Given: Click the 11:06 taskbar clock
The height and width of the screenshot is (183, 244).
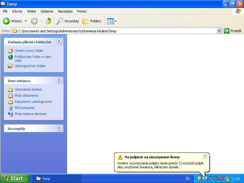Looking at the screenshot, I should 235,178.
